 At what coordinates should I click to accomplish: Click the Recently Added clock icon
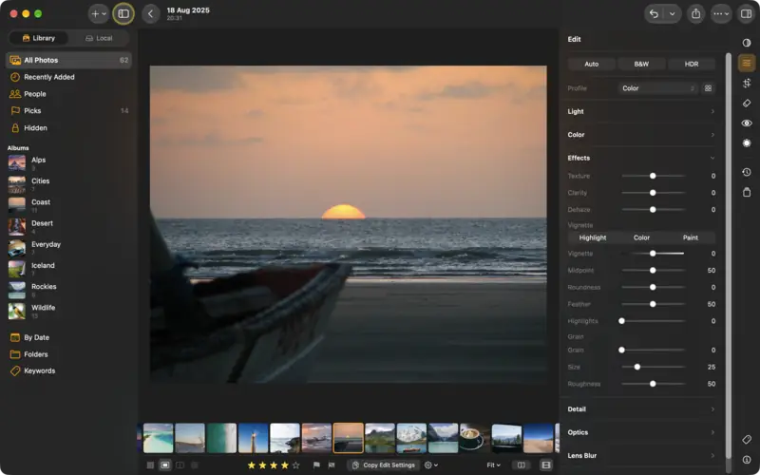tap(15, 77)
